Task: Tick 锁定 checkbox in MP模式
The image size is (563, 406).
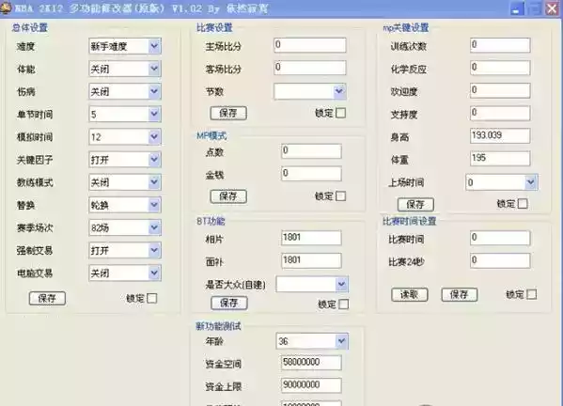Action: (x=341, y=196)
